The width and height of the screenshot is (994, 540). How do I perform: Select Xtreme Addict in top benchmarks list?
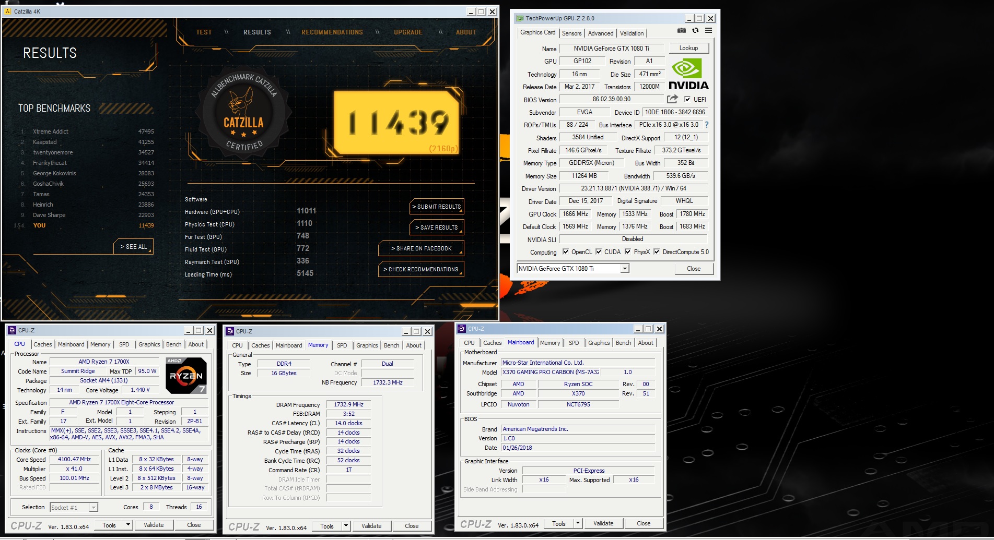coord(86,131)
